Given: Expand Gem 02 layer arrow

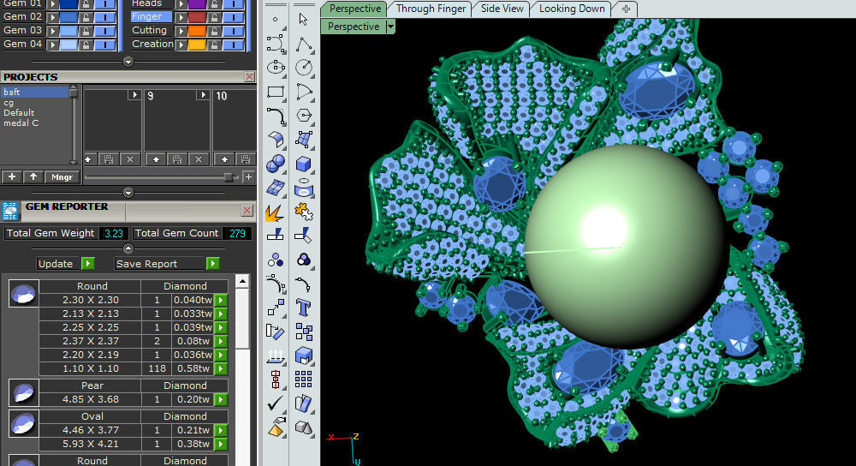Looking at the screenshot, I should (x=52, y=17).
